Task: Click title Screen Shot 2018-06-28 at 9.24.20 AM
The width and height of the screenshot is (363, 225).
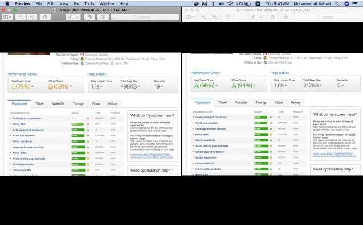Action: [275, 10]
